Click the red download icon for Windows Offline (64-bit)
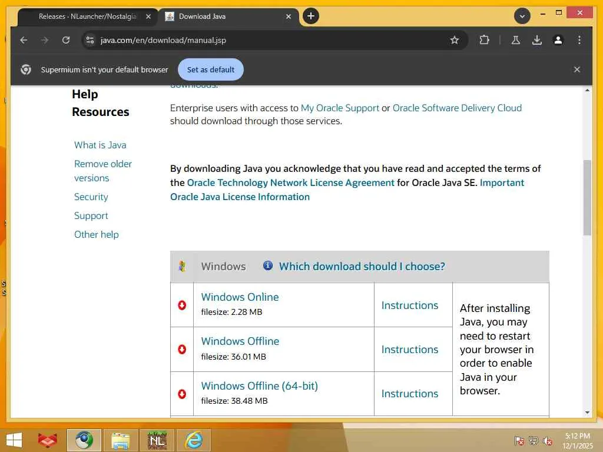 pos(182,394)
